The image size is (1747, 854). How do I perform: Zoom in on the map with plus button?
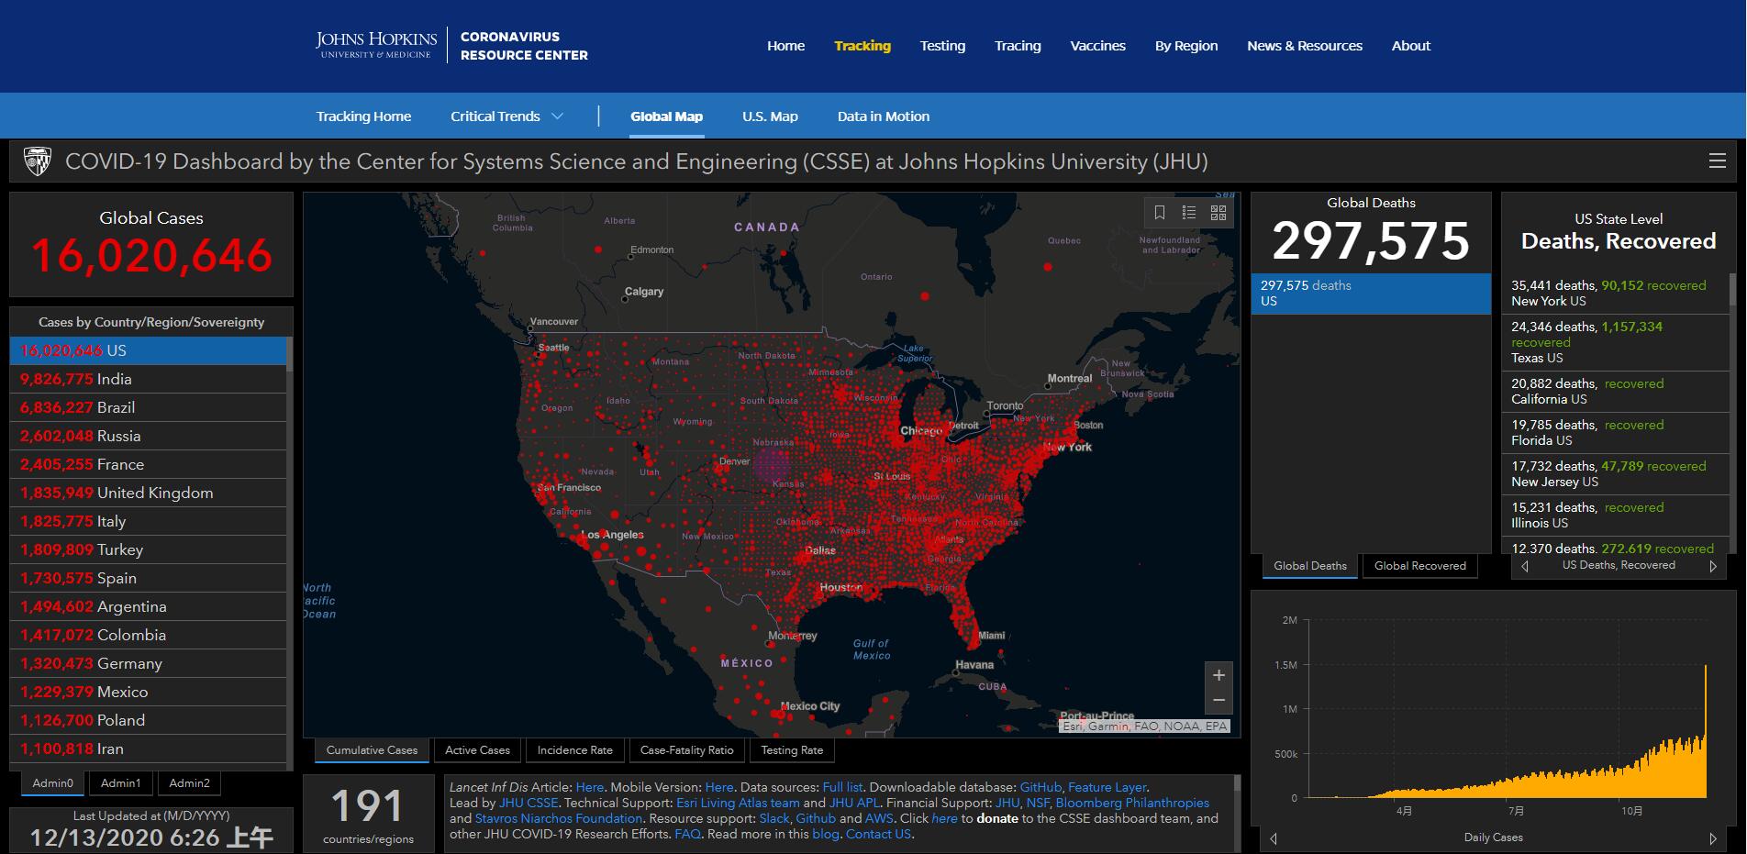pos(1218,675)
